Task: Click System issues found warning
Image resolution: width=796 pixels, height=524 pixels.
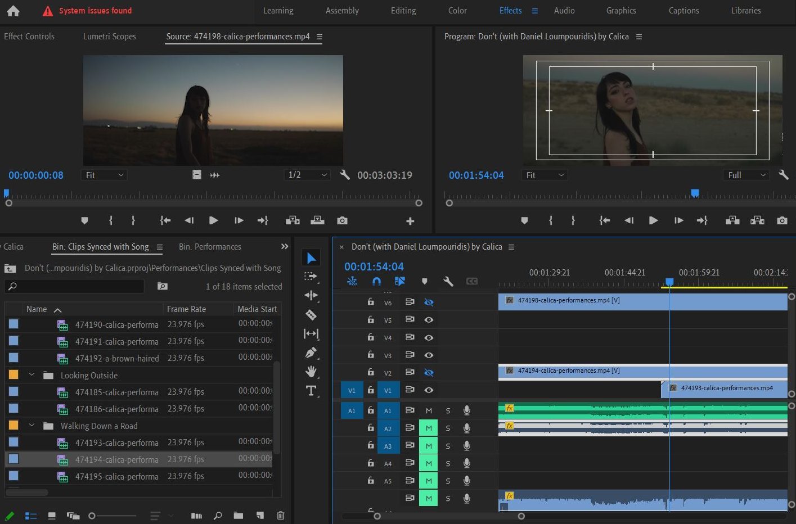Action: [87, 11]
